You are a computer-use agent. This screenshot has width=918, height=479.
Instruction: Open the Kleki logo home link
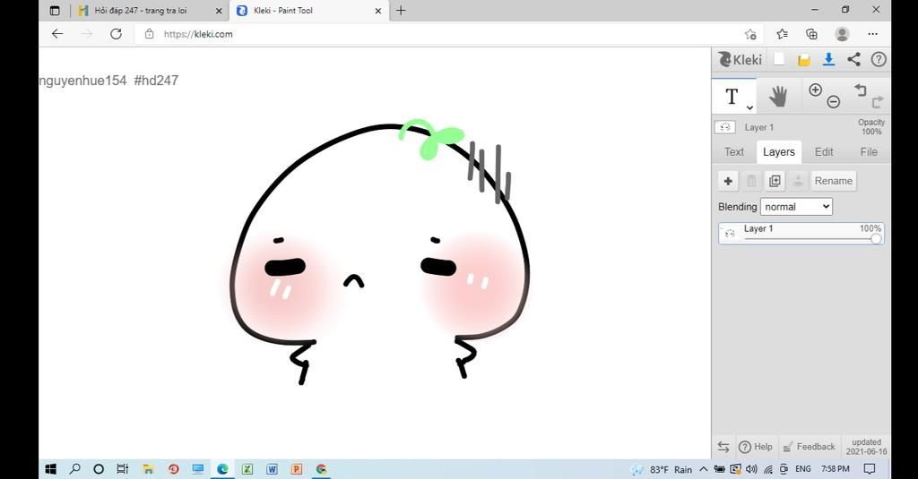(x=740, y=59)
